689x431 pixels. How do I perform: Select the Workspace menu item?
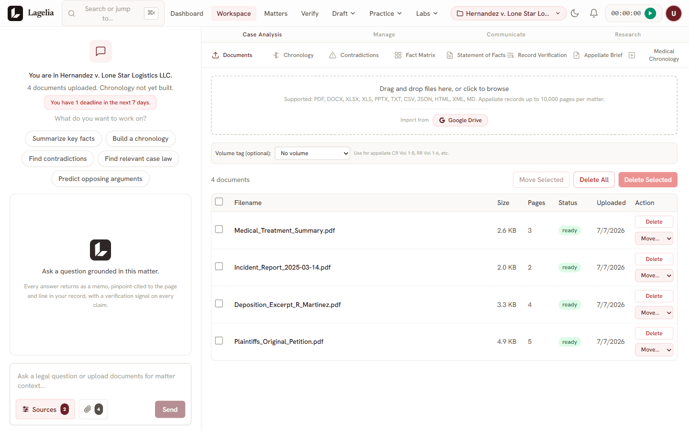233,13
